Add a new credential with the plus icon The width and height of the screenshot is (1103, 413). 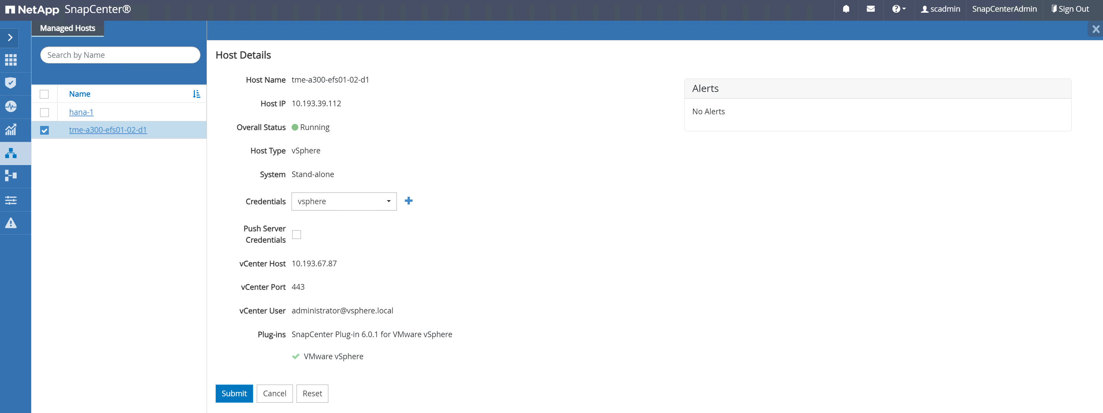pos(409,201)
